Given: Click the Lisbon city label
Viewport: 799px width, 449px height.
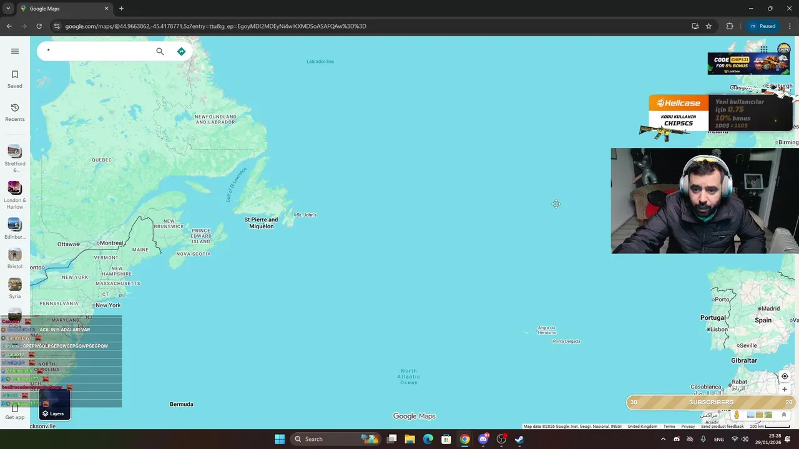Looking at the screenshot, I should click(718, 329).
